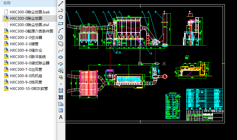Select the Ellipse tool

[x=61, y=57]
